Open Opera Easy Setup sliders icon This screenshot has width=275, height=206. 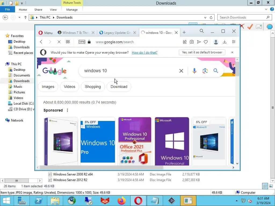[234, 42]
